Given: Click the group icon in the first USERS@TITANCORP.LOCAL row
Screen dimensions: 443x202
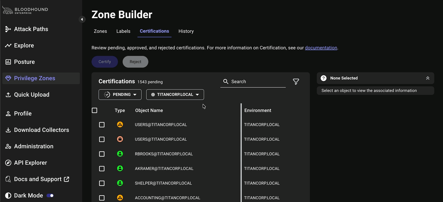Looking at the screenshot, I should coord(120,124).
